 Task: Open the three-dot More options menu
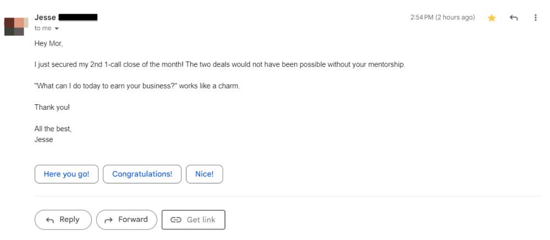[x=535, y=18]
